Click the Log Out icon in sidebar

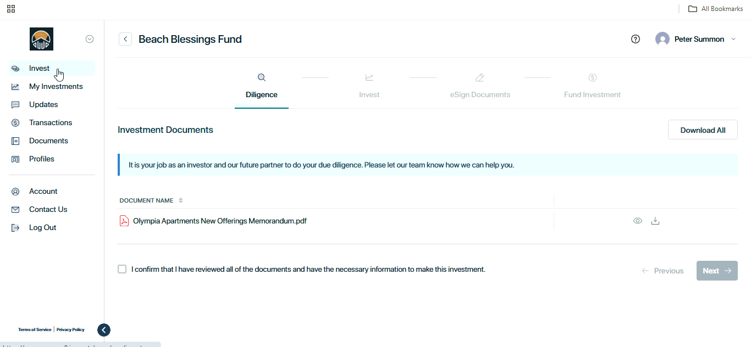point(15,227)
